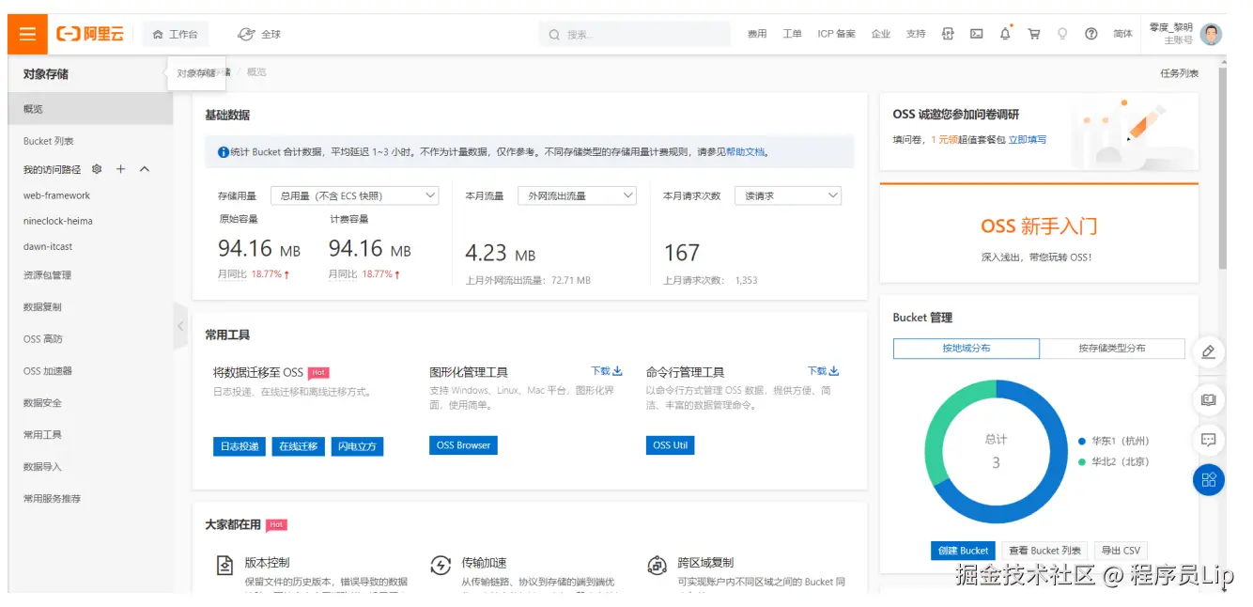
Task: Open the 工单 tickets menu
Action: (792, 34)
